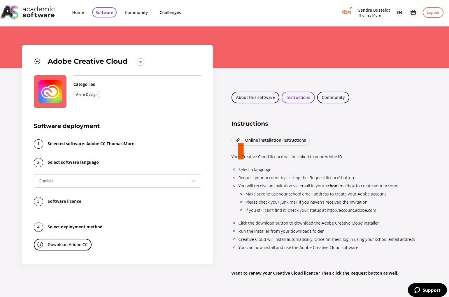449x297 pixels.
Task: Click the Adobe Creative Cloud app thumbnail
Action: coord(50,92)
